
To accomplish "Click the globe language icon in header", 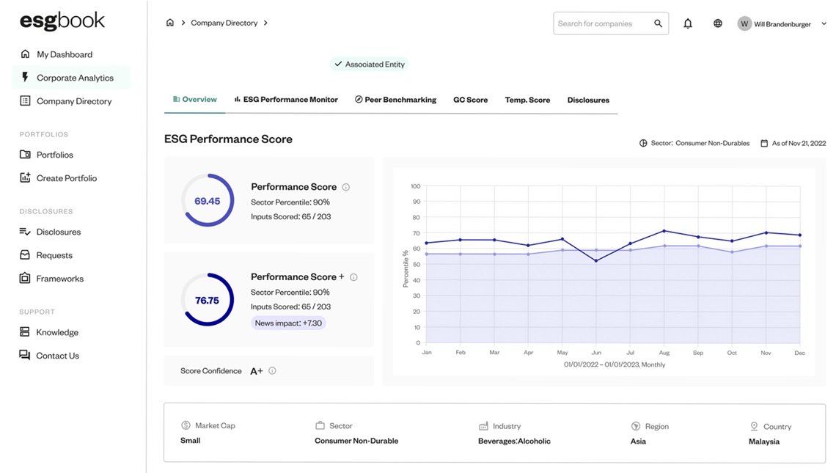I will pos(717,23).
